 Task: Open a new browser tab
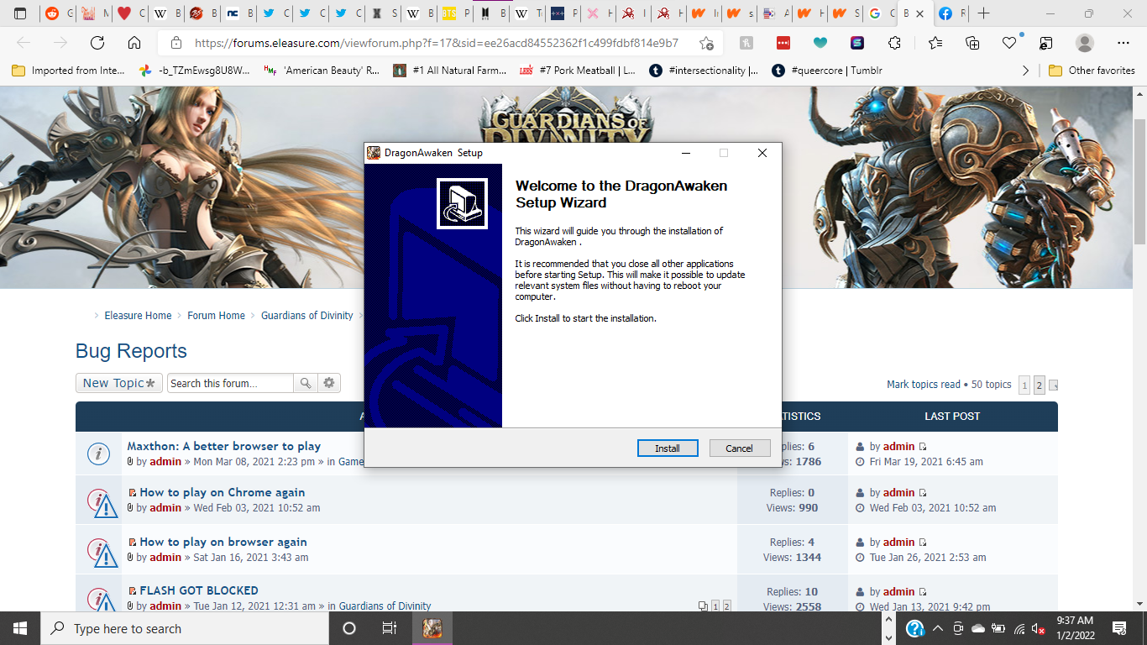click(x=983, y=13)
